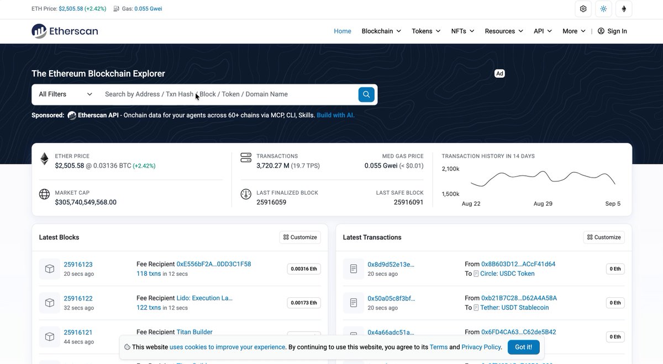Image resolution: width=663 pixels, height=364 pixels.
Task: Click contract icon beside Circle: USDC Token
Action: [476, 274]
